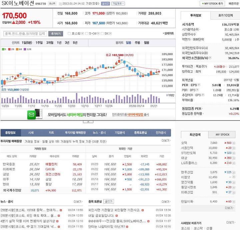
Task: Click 글쓰기 in 종목 토론실
Action: coord(109,202)
